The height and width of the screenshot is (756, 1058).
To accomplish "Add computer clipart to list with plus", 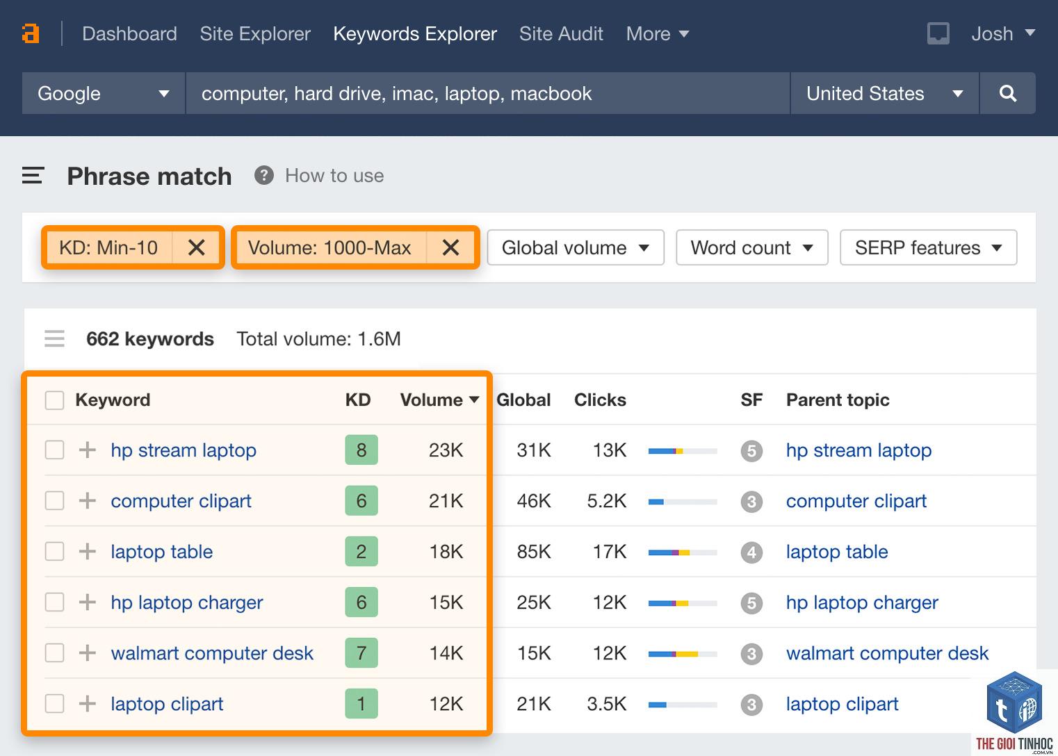I will pos(88,500).
